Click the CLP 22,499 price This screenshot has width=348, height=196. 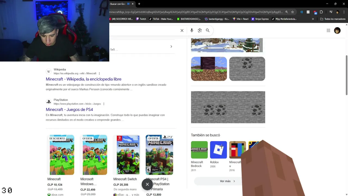[x=88, y=190]
